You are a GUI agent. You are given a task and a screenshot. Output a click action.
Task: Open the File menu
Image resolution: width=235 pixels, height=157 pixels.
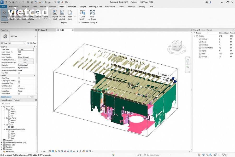coord(4,7)
